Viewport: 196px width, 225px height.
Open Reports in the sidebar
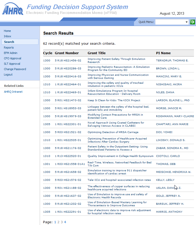[x=9, y=48]
